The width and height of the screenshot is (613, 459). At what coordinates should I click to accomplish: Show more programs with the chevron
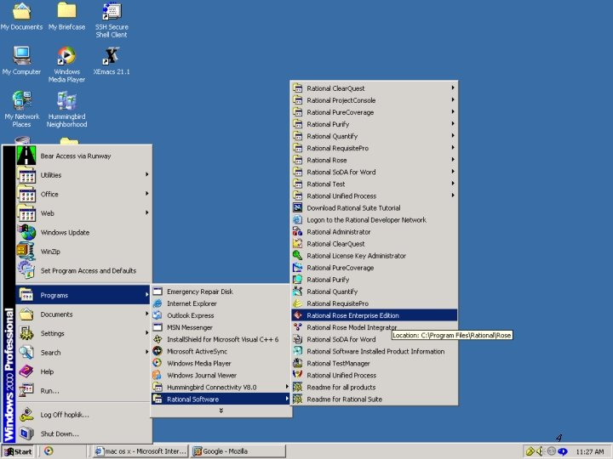click(221, 411)
